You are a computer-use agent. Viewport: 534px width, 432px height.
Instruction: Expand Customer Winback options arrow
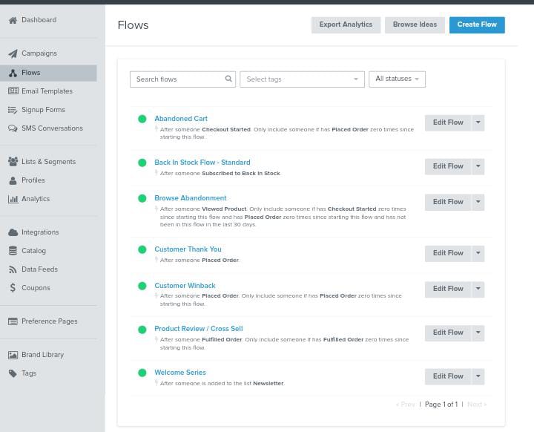click(478, 289)
